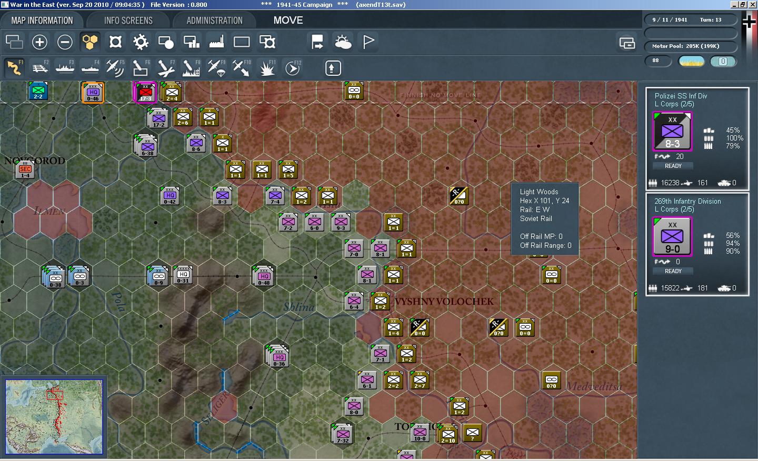The height and width of the screenshot is (461, 758).
Task: Open the INFO SCREENS tab
Action: click(x=128, y=21)
